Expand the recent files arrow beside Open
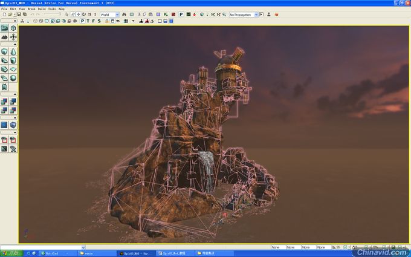411x257 pixels. click(15, 15)
